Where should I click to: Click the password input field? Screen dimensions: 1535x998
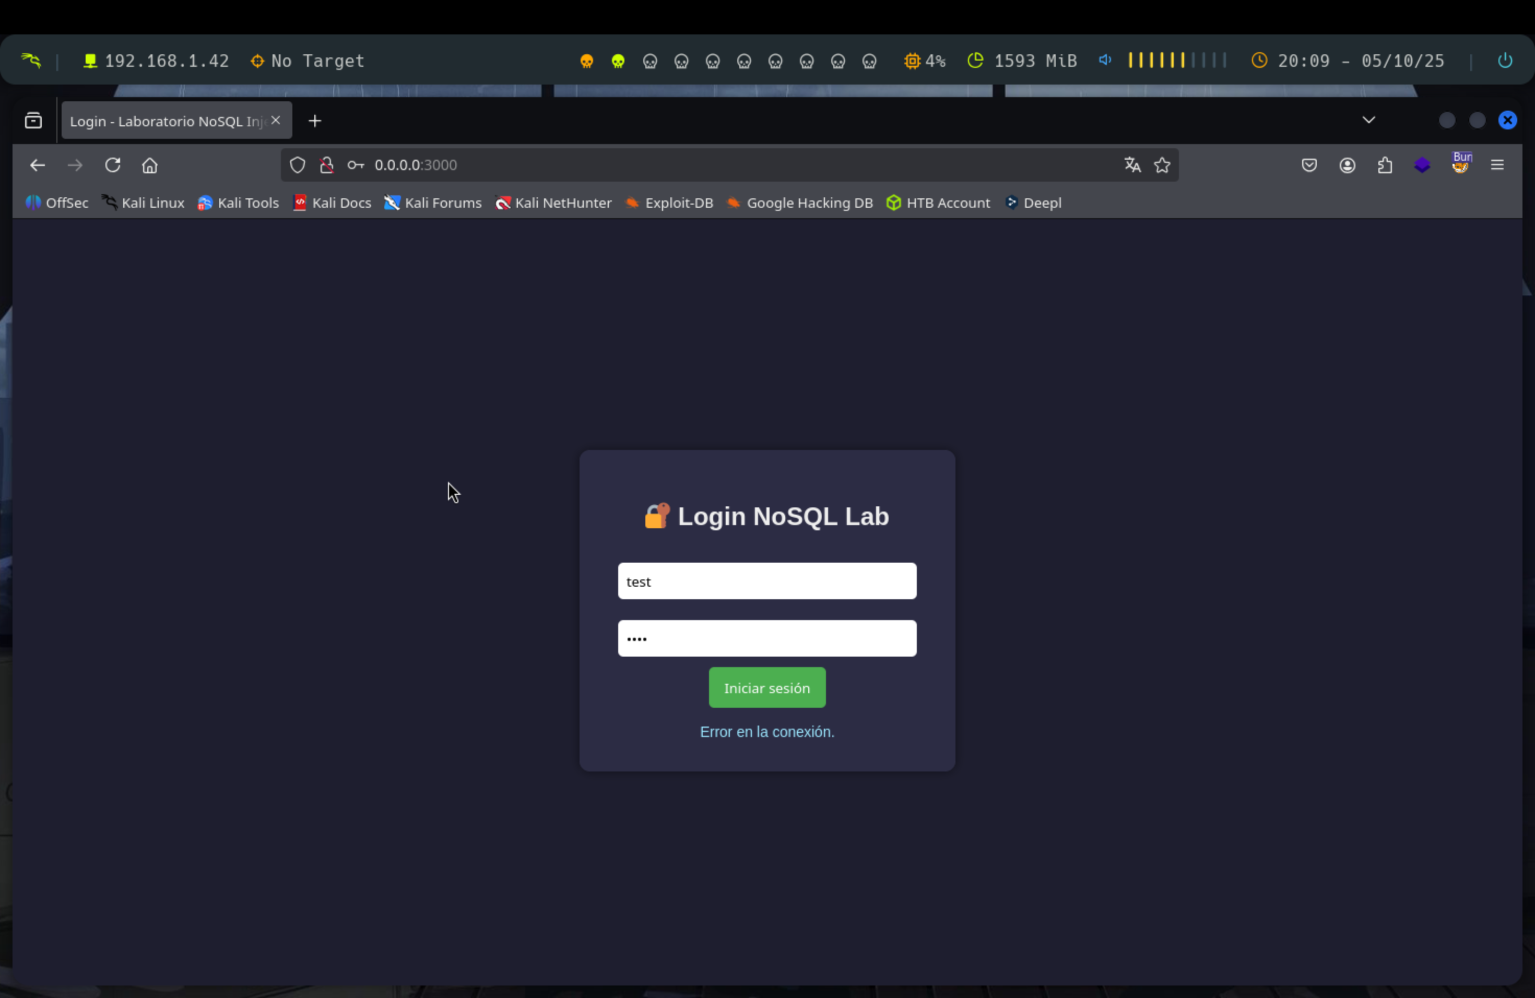(767, 638)
